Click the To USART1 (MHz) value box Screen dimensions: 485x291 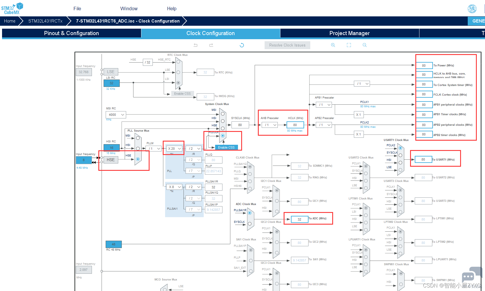(423, 159)
